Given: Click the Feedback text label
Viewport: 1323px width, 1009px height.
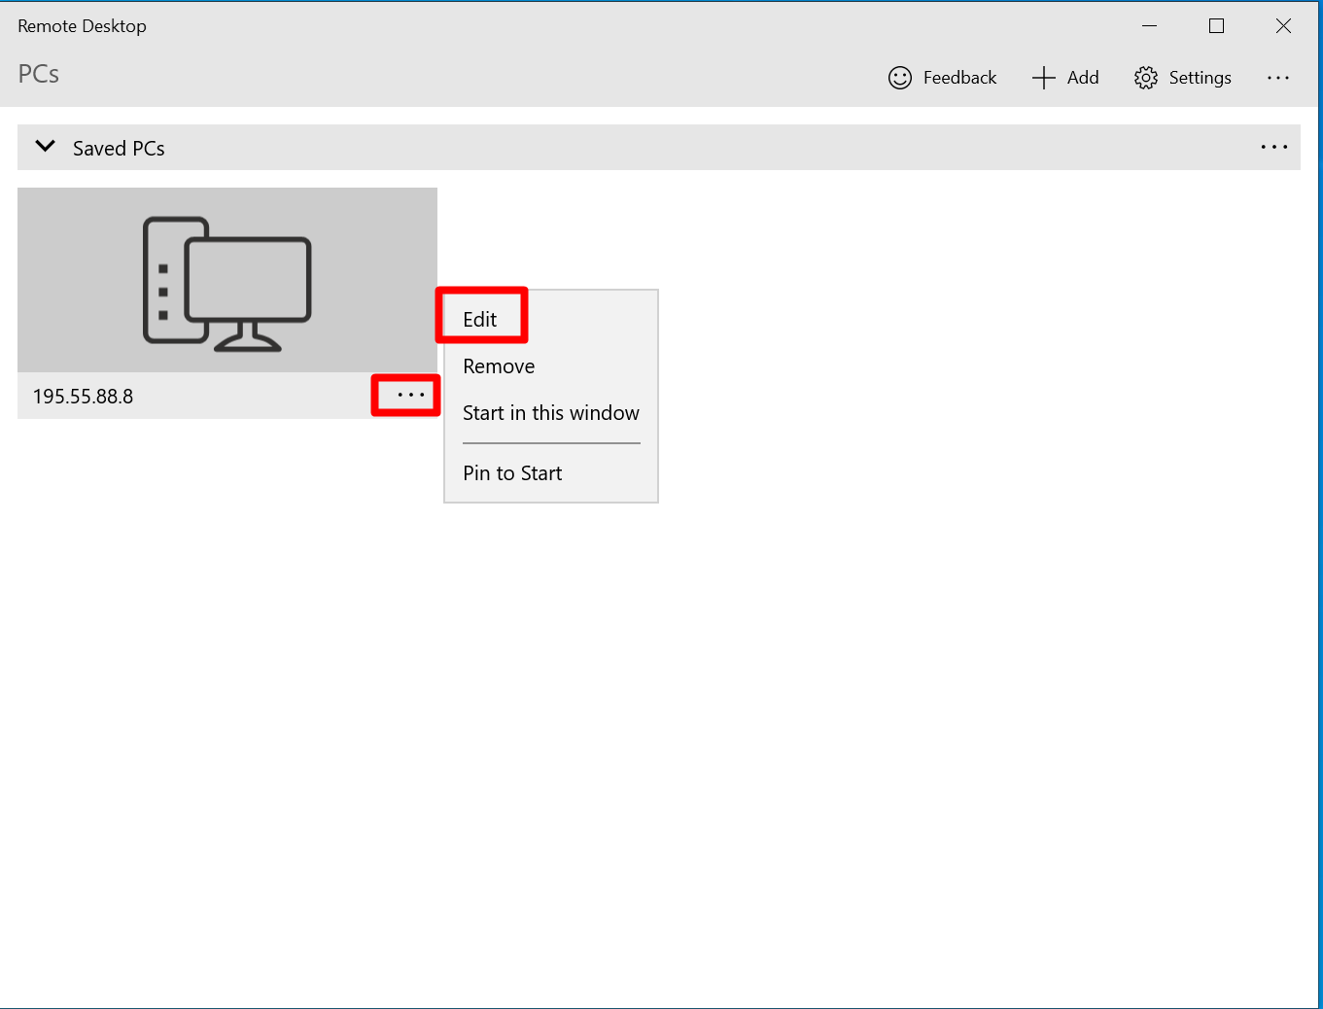Looking at the screenshot, I should click(959, 78).
